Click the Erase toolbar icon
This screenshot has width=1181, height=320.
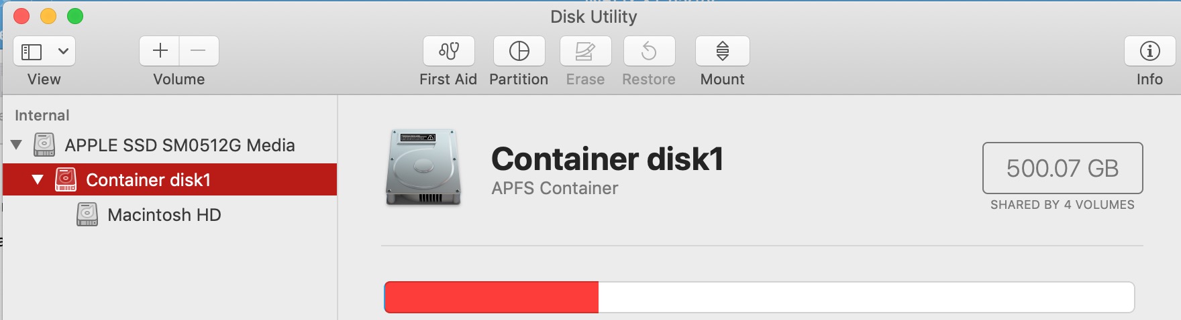click(x=585, y=51)
